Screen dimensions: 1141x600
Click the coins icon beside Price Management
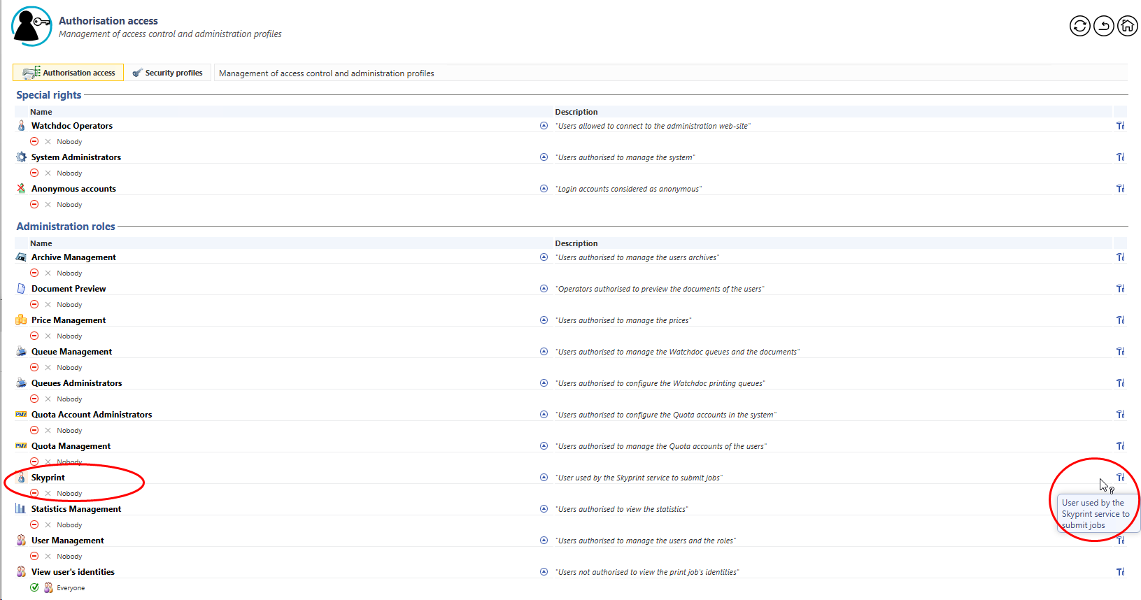point(21,320)
